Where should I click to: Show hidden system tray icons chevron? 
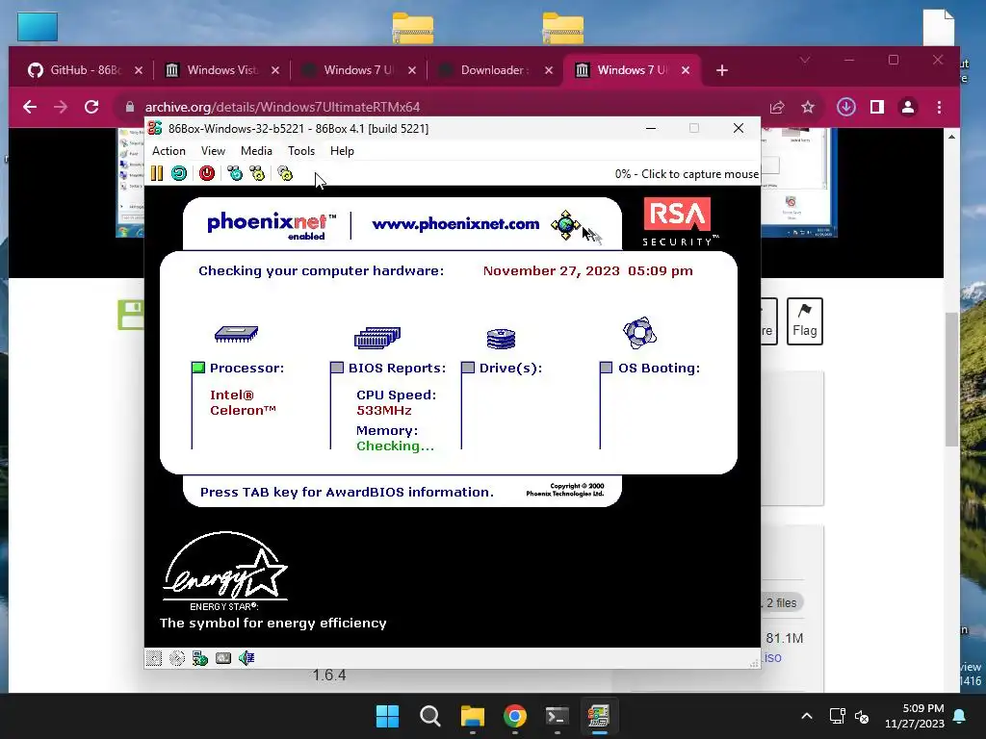coord(807,716)
